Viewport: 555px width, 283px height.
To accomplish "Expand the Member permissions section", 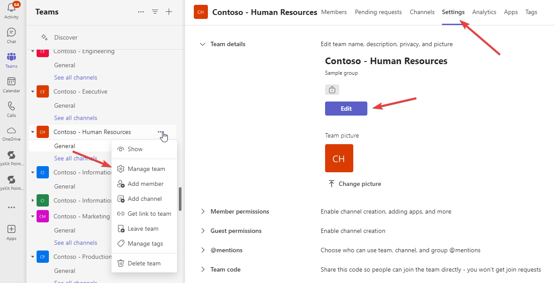I will (203, 211).
